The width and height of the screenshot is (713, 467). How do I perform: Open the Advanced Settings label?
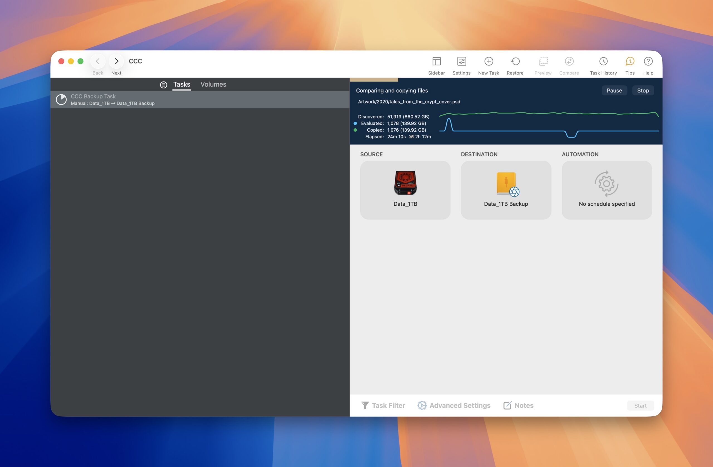(x=460, y=405)
